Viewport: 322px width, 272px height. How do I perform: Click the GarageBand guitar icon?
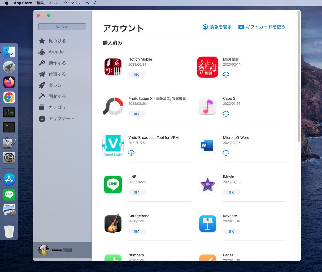click(113, 224)
